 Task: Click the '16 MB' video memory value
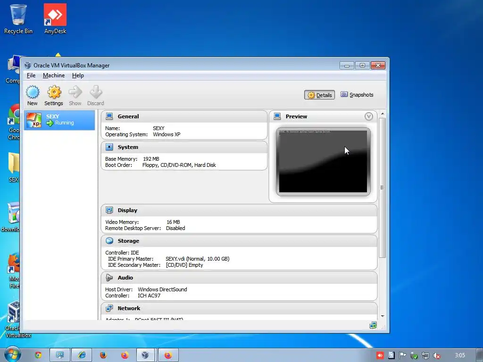173,222
